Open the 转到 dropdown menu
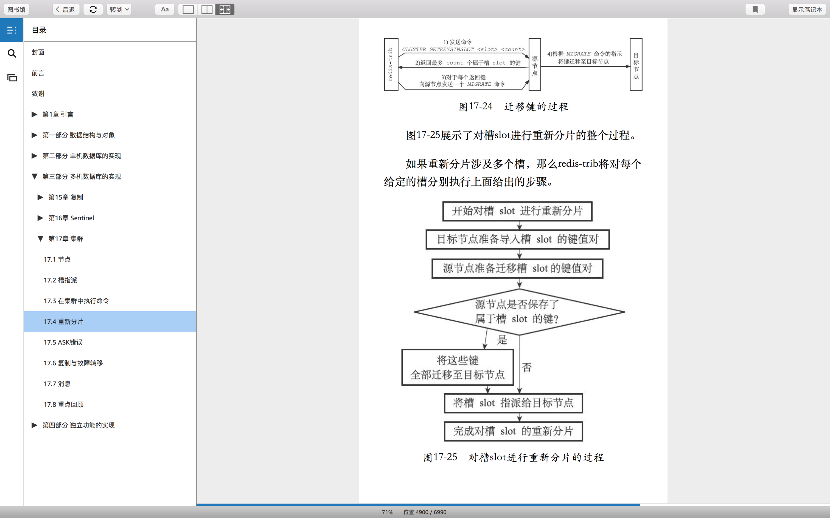The height and width of the screenshot is (518, 830). pos(119,9)
